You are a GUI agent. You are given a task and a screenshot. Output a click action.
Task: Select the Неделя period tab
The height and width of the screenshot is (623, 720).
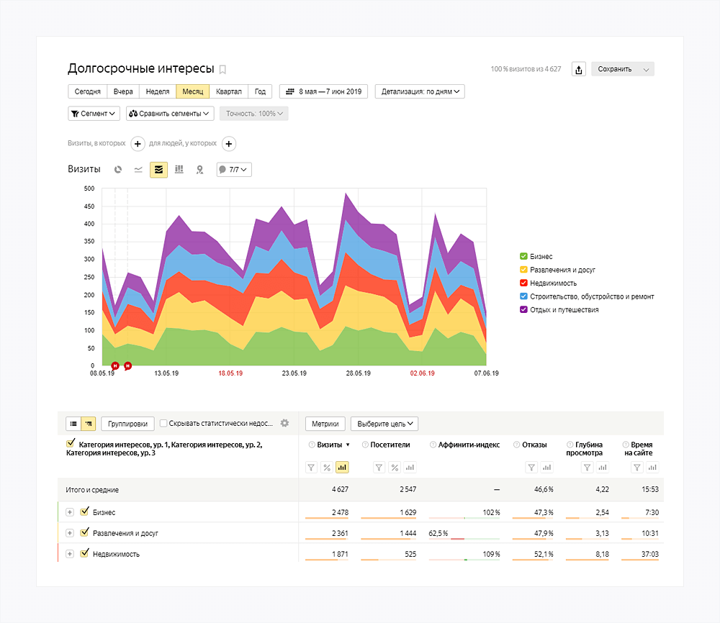pos(157,91)
